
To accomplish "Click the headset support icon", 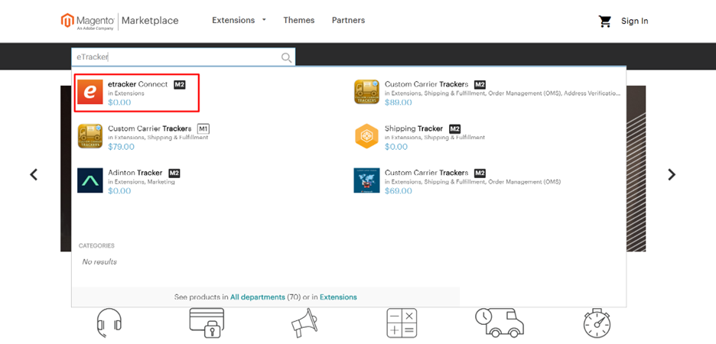I will 109,323.
